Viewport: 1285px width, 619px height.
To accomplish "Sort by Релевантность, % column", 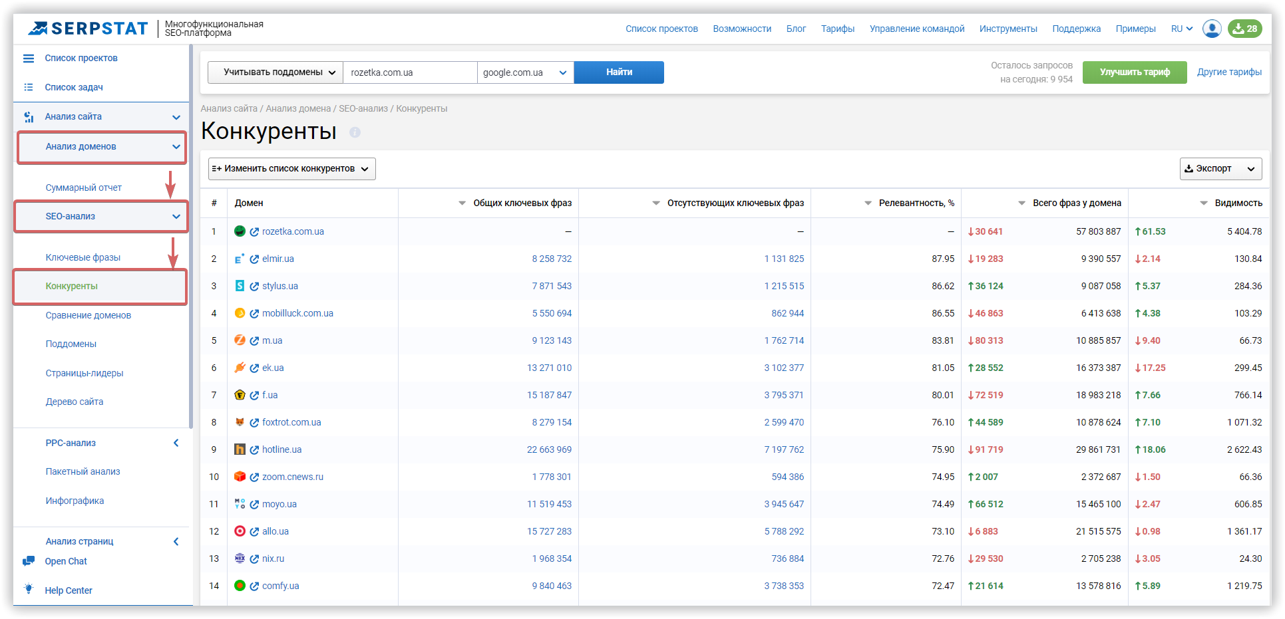I will coord(868,203).
